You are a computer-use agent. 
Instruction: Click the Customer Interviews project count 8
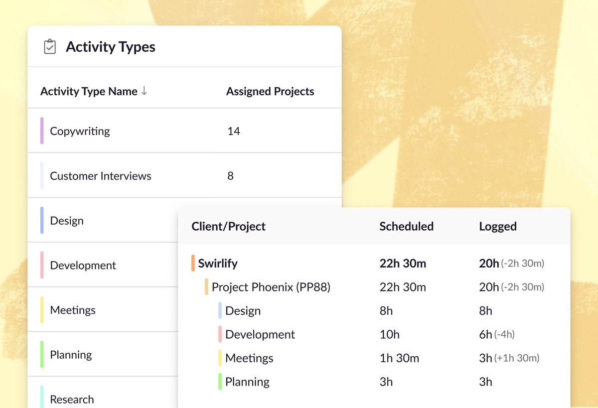pyautogui.click(x=230, y=176)
